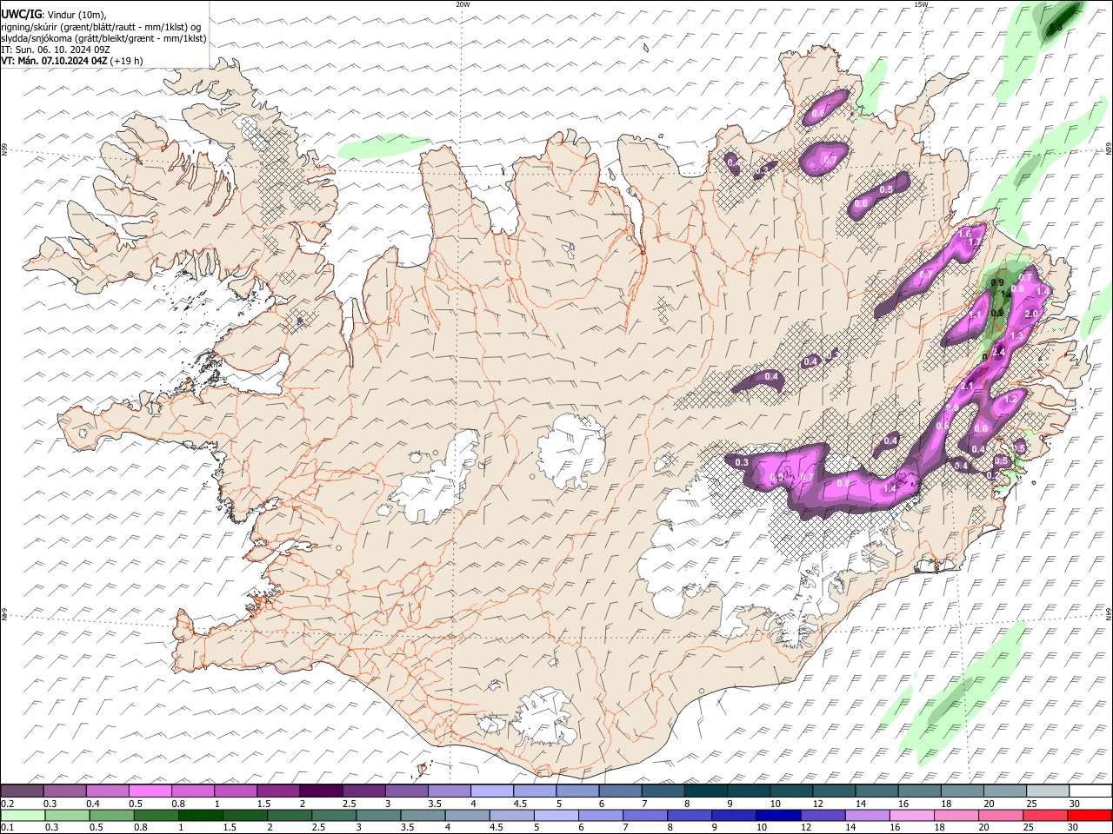Image resolution: width=1113 pixels, height=834 pixels.
Task: Pick the dark plum 0.2 swatch, snow scale
Action: 22,791
